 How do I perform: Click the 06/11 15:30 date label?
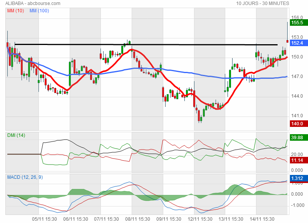[x=75, y=219]
